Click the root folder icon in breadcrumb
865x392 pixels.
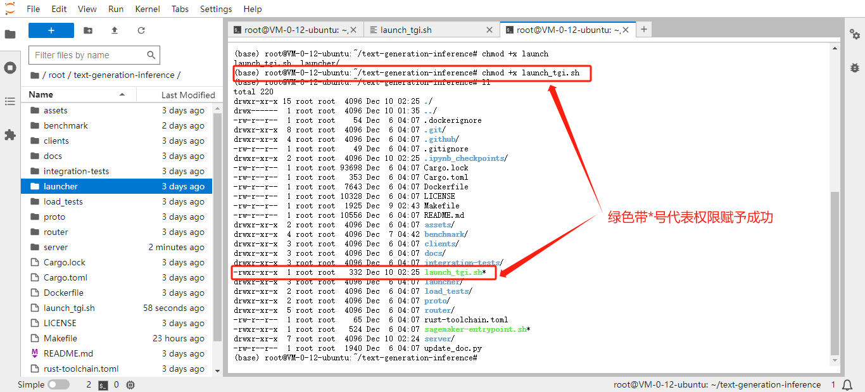point(35,75)
